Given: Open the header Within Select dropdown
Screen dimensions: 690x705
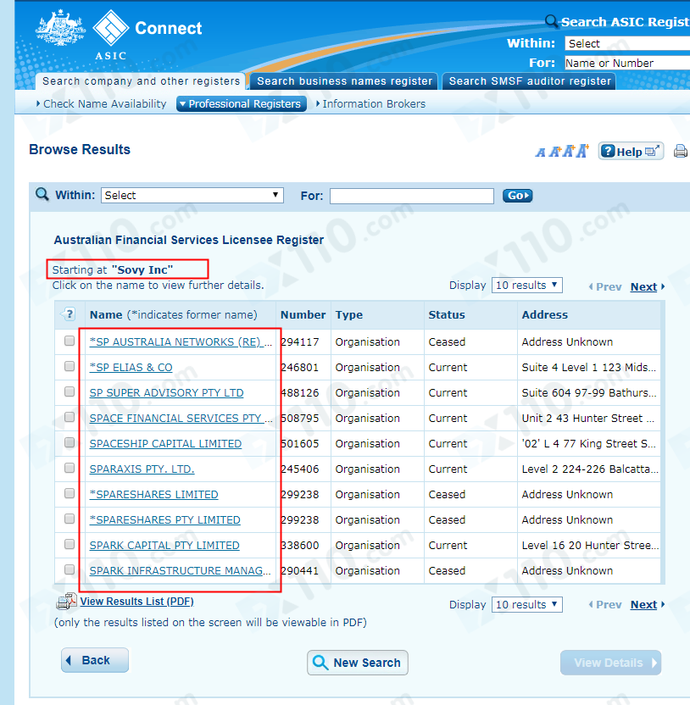Looking at the screenshot, I should click(x=627, y=43).
